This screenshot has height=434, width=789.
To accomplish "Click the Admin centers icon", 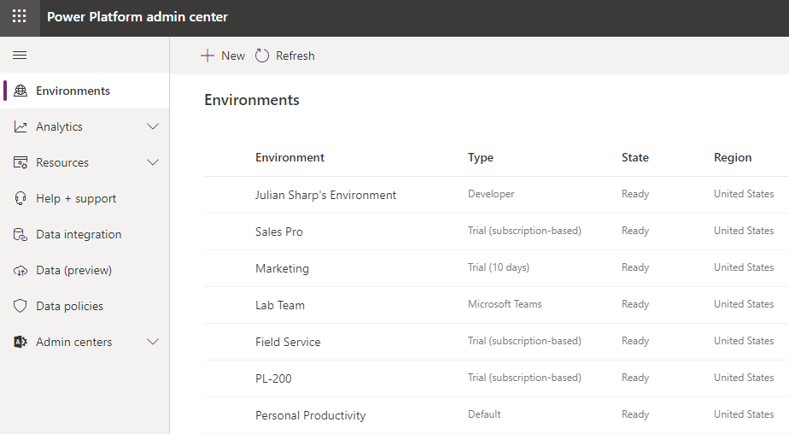I will click(x=20, y=342).
